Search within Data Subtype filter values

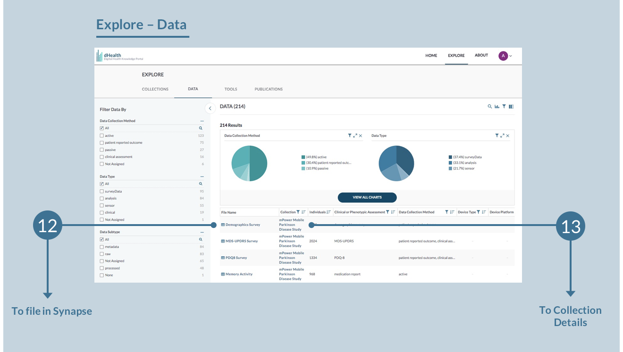pos(201,240)
